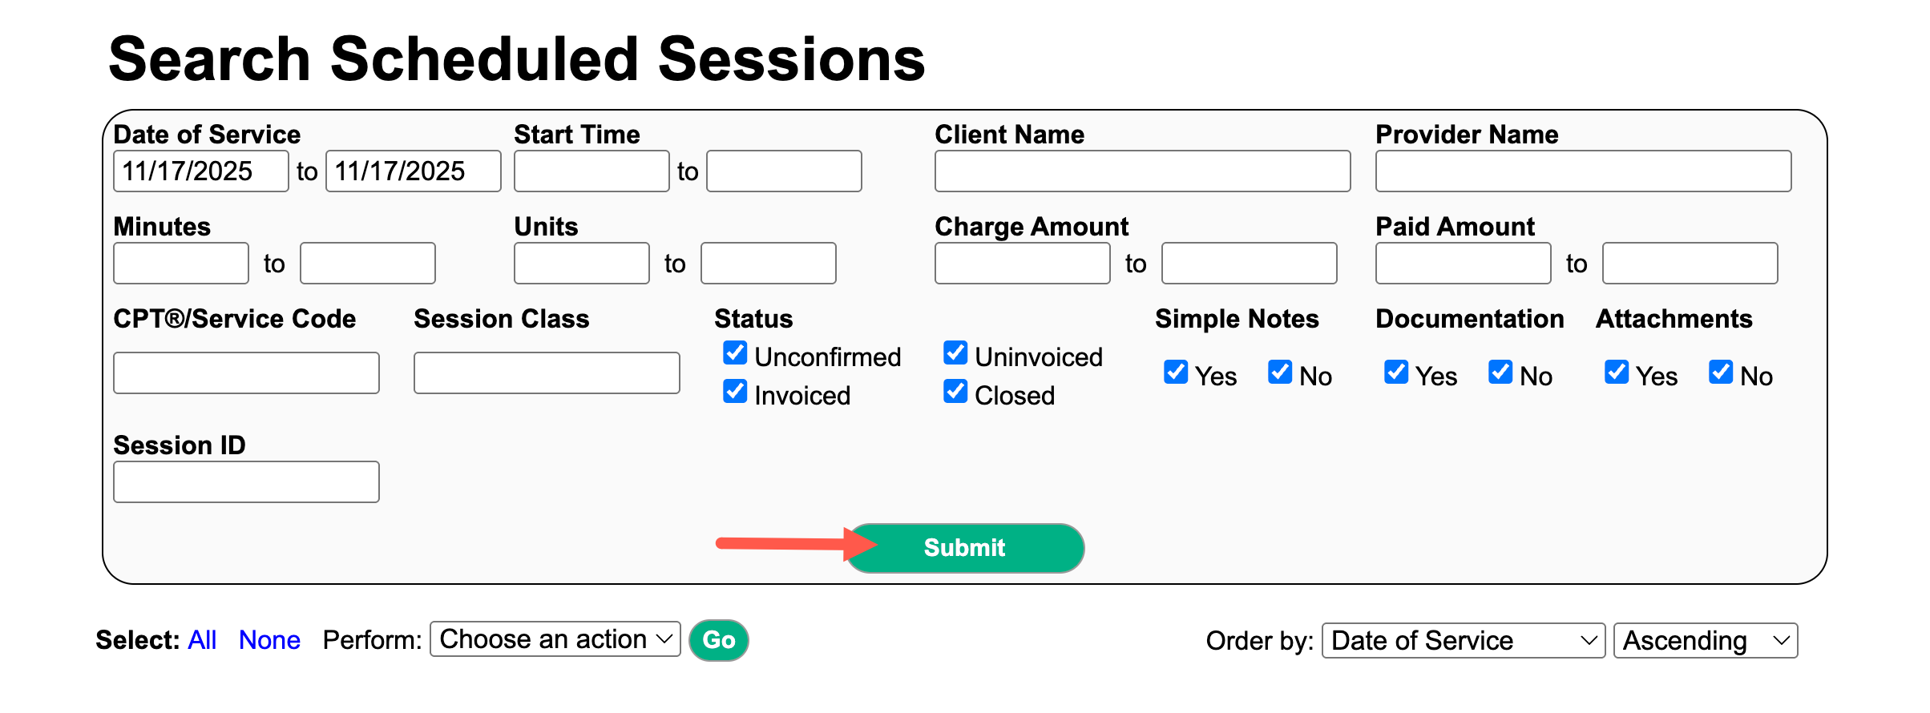Open the Order by Date of Service dropdown
This screenshot has height=713, width=1930.
(x=1462, y=641)
